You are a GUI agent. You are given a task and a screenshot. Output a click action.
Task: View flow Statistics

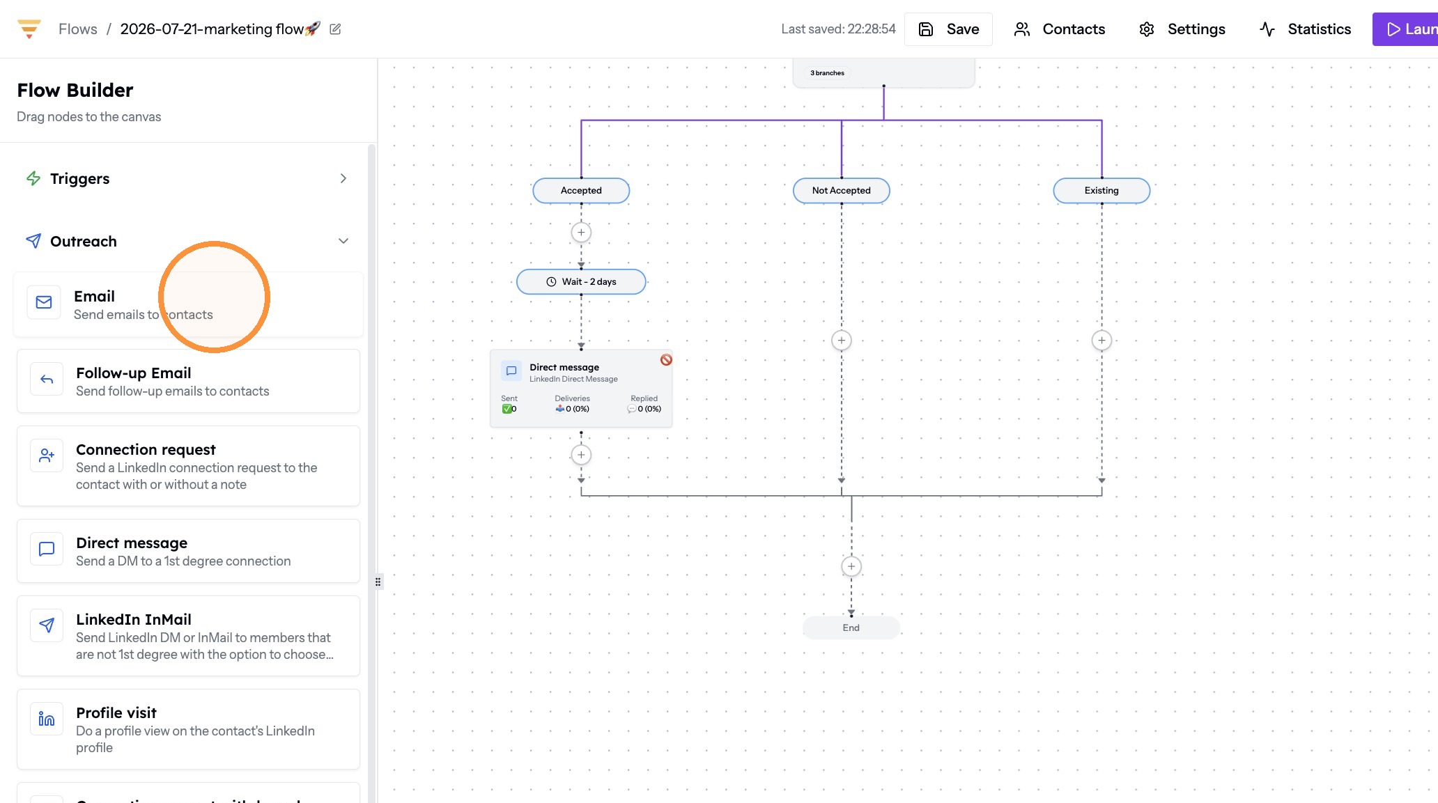tap(1305, 29)
